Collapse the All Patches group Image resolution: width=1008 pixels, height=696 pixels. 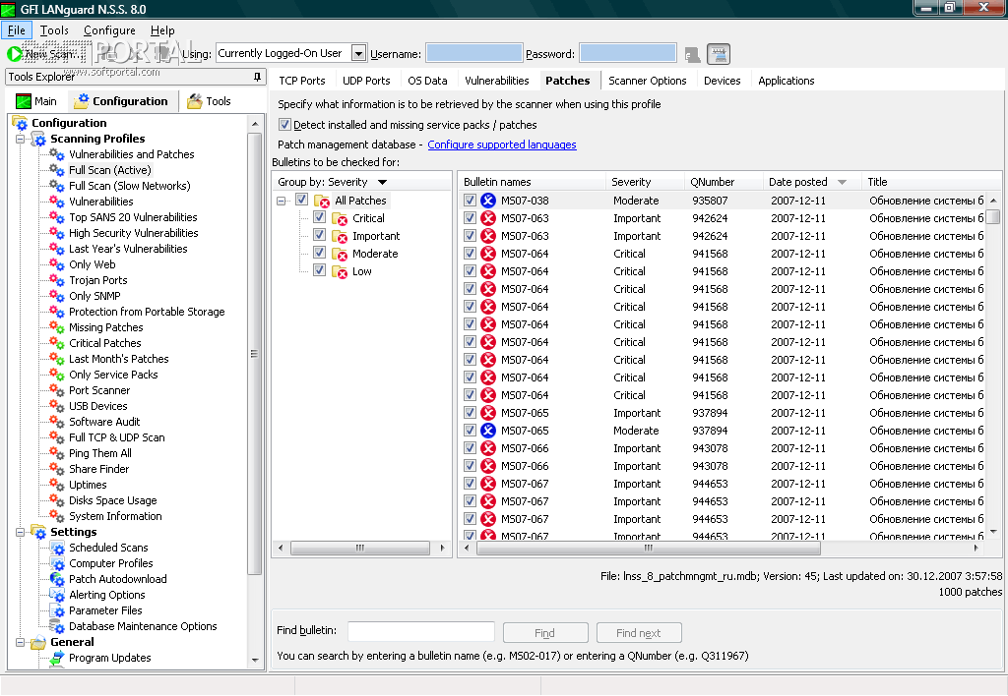[x=281, y=201]
